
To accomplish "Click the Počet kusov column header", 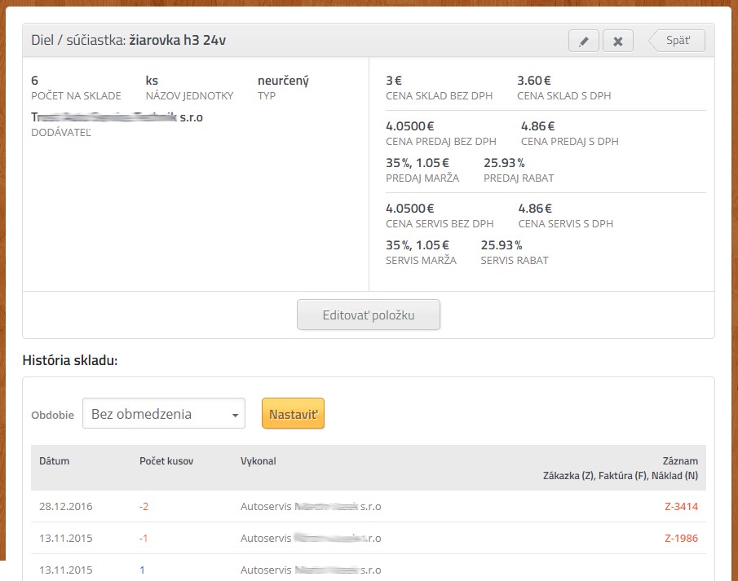I will click(166, 461).
